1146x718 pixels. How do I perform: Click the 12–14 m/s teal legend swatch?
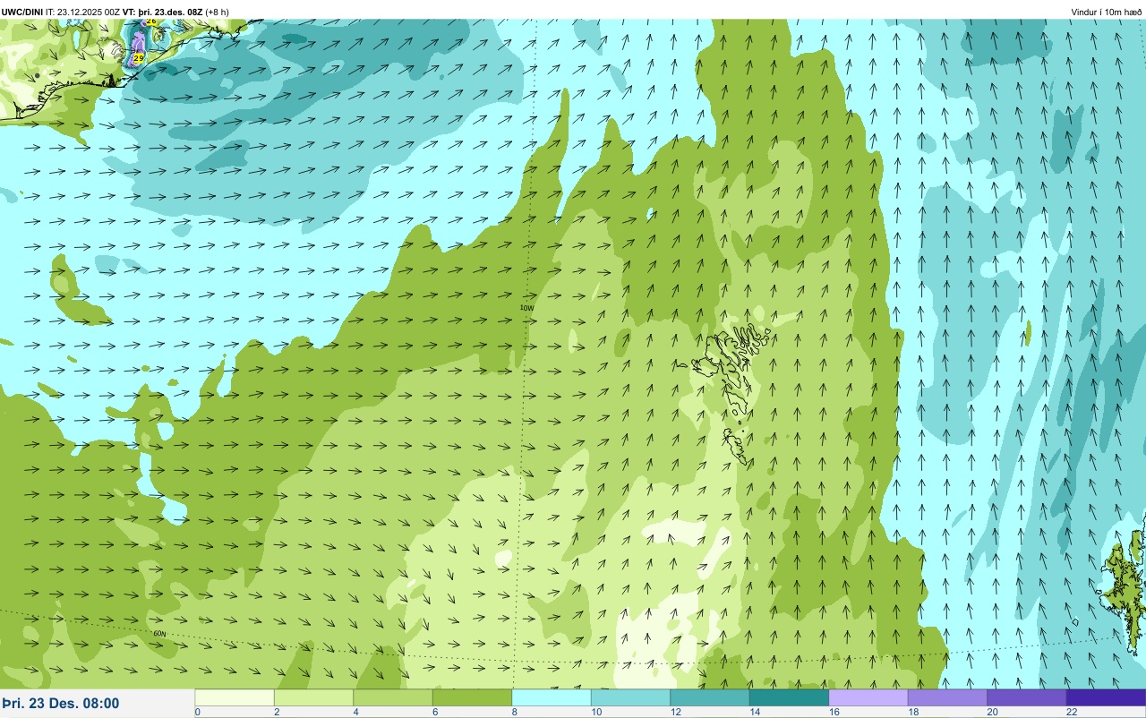pos(710,697)
